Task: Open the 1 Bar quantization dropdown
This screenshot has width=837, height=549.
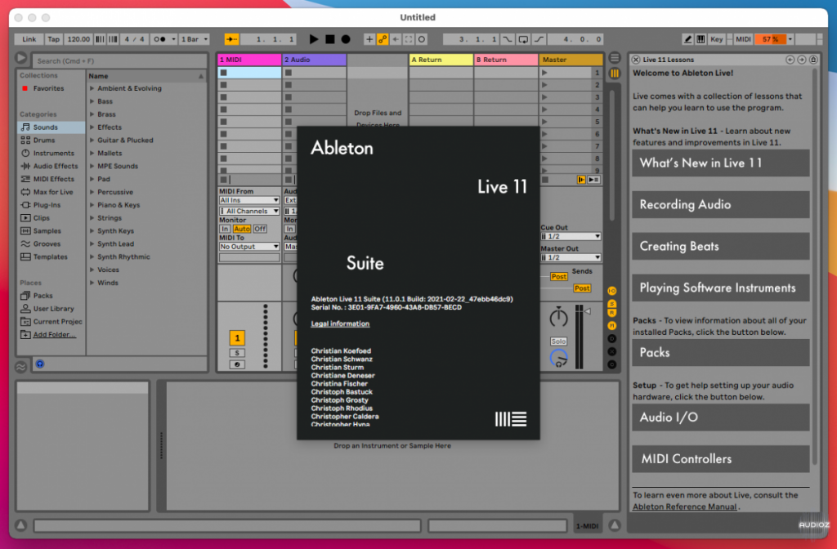Action: click(195, 39)
